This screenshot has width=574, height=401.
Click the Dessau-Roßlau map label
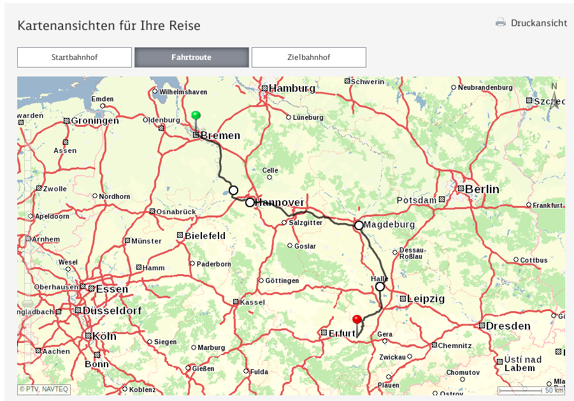pyautogui.click(x=413, y=253)
